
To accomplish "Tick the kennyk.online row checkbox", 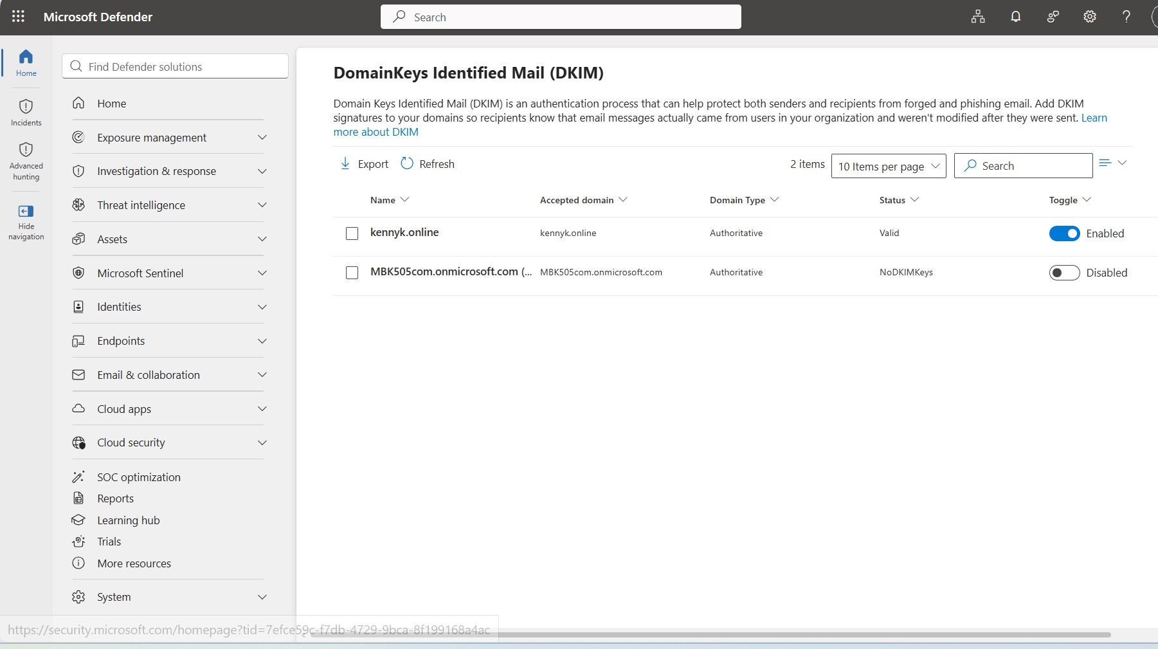I will (352, 233).
